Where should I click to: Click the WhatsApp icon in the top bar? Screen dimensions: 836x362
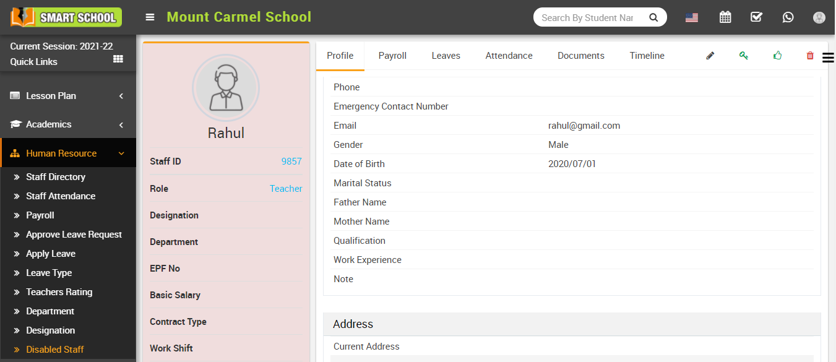pos(788,17)
